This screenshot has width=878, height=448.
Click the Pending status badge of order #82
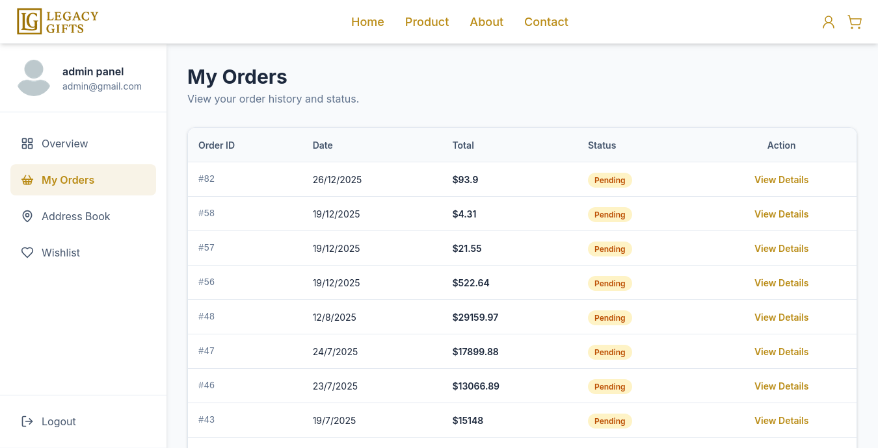click(x=610, y=180)
